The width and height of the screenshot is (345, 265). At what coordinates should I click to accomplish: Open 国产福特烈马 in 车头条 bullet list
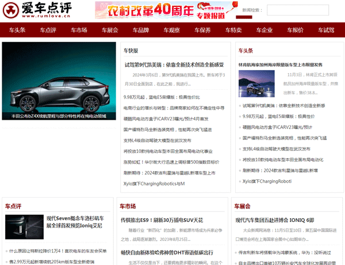tap(285, 138)
